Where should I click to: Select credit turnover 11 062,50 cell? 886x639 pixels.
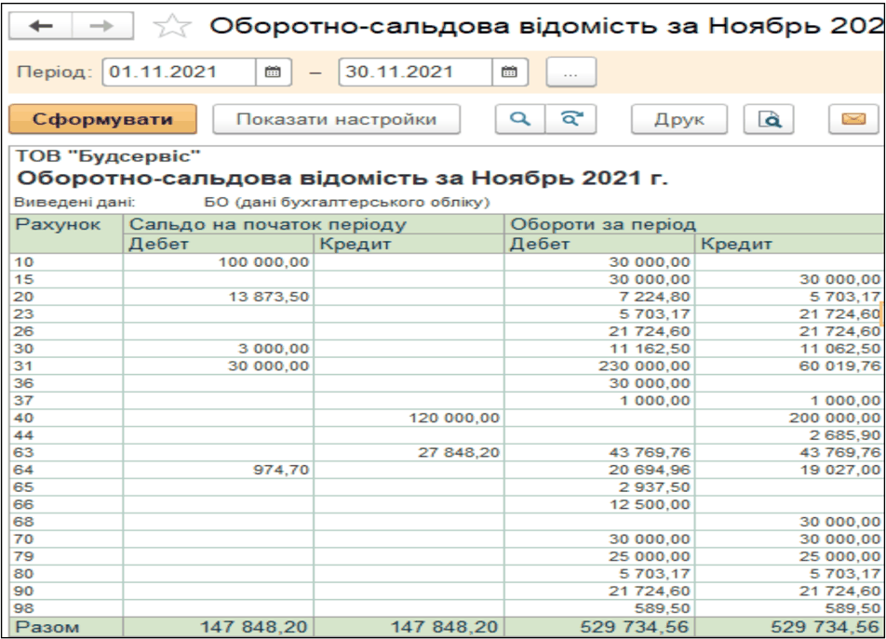click(790, 349)
